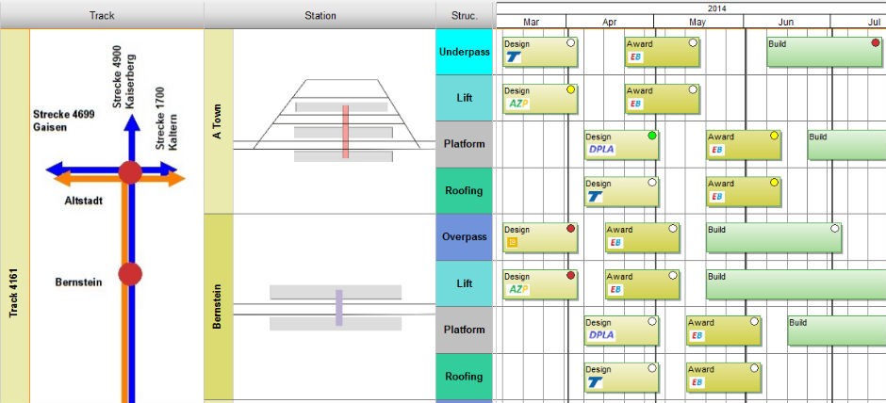Click the Track 4161 row label
The width and height of the screenshot is (886, 403).
click(x=15, y=217)
